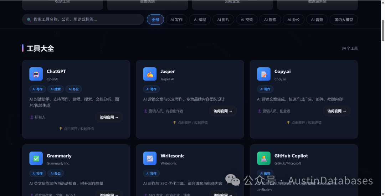
Task: Click the page vertical scrollbar thumb
Action: 383,31
